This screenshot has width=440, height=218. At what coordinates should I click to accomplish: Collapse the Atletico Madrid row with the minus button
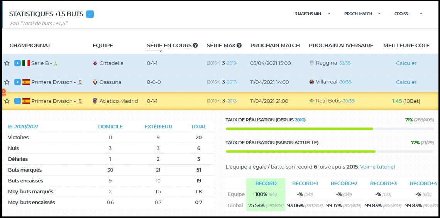point(17,101)
